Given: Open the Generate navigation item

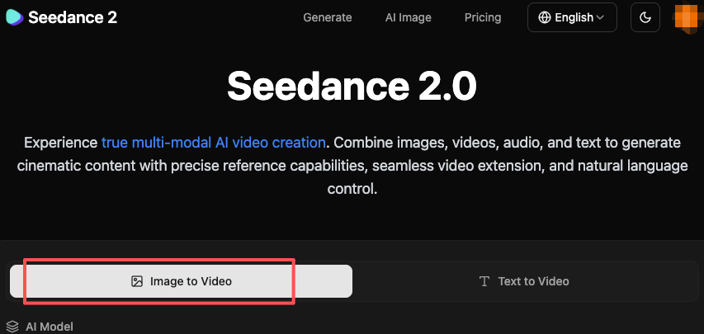Looking at the screenshot, I should 328,17.
